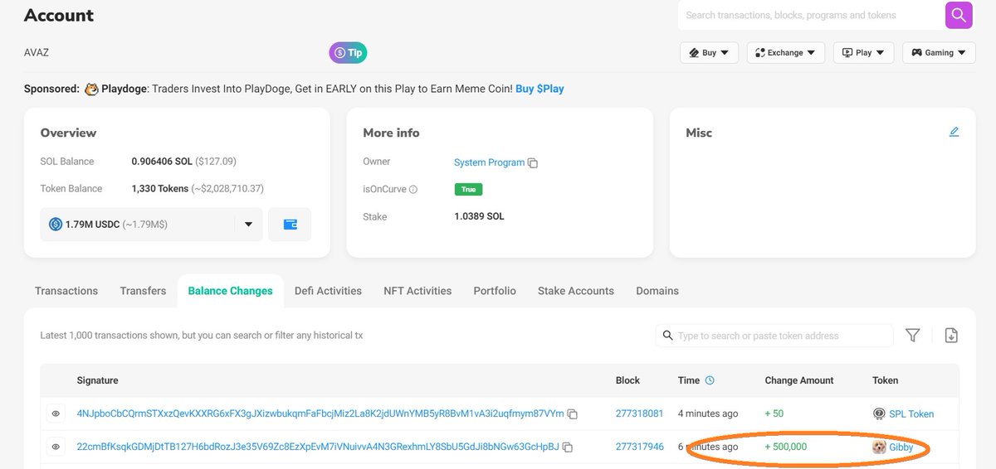The width and height of the screenshot is (996, 469).
Task: Click the '4 minutes ago' time cell
Action: click(708, 413)
